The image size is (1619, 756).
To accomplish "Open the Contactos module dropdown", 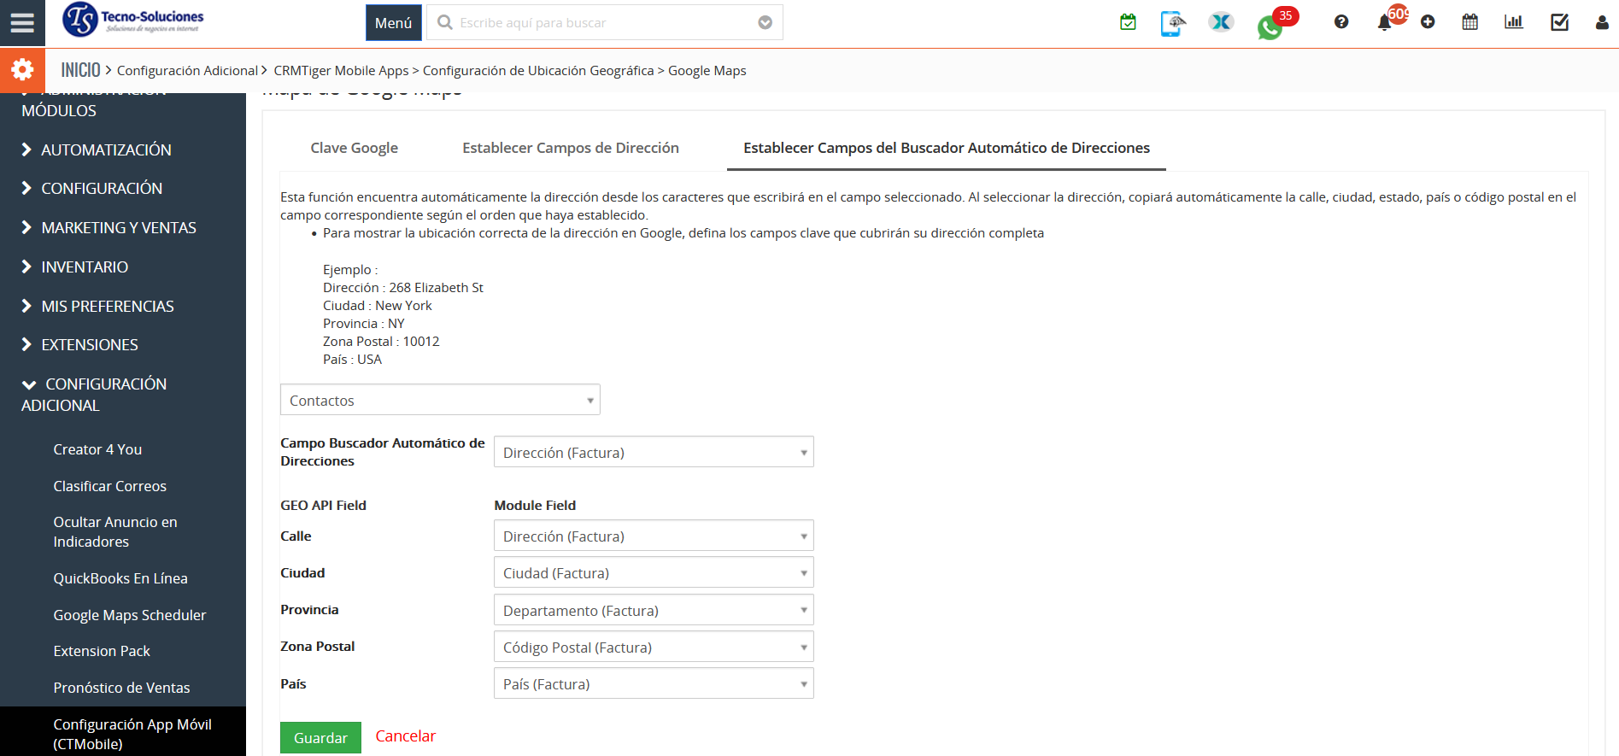I will coord(440,400).
